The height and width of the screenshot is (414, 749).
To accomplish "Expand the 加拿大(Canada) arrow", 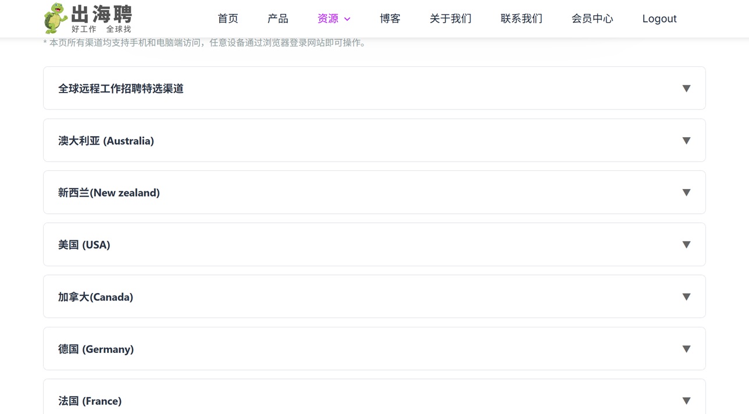I will [x=686, y=297].
